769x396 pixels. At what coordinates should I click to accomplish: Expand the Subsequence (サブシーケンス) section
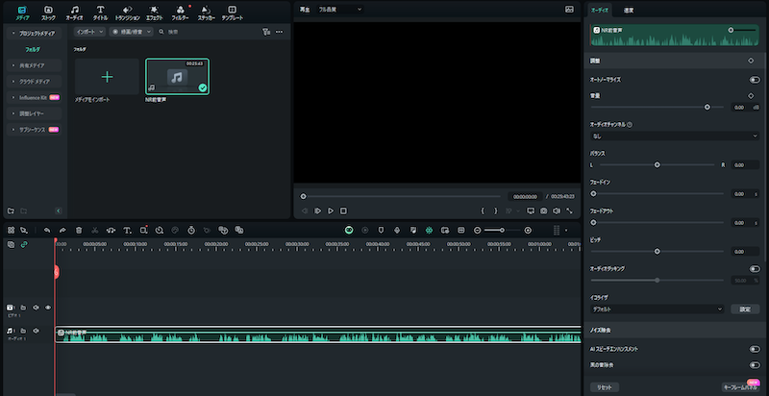click(x=34, y=130)
